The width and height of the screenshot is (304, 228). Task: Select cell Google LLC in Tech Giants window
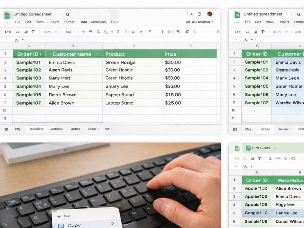(257, 213)
